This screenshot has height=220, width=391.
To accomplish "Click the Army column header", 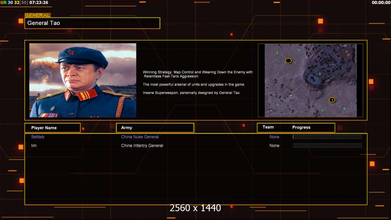I will point(155,128).
